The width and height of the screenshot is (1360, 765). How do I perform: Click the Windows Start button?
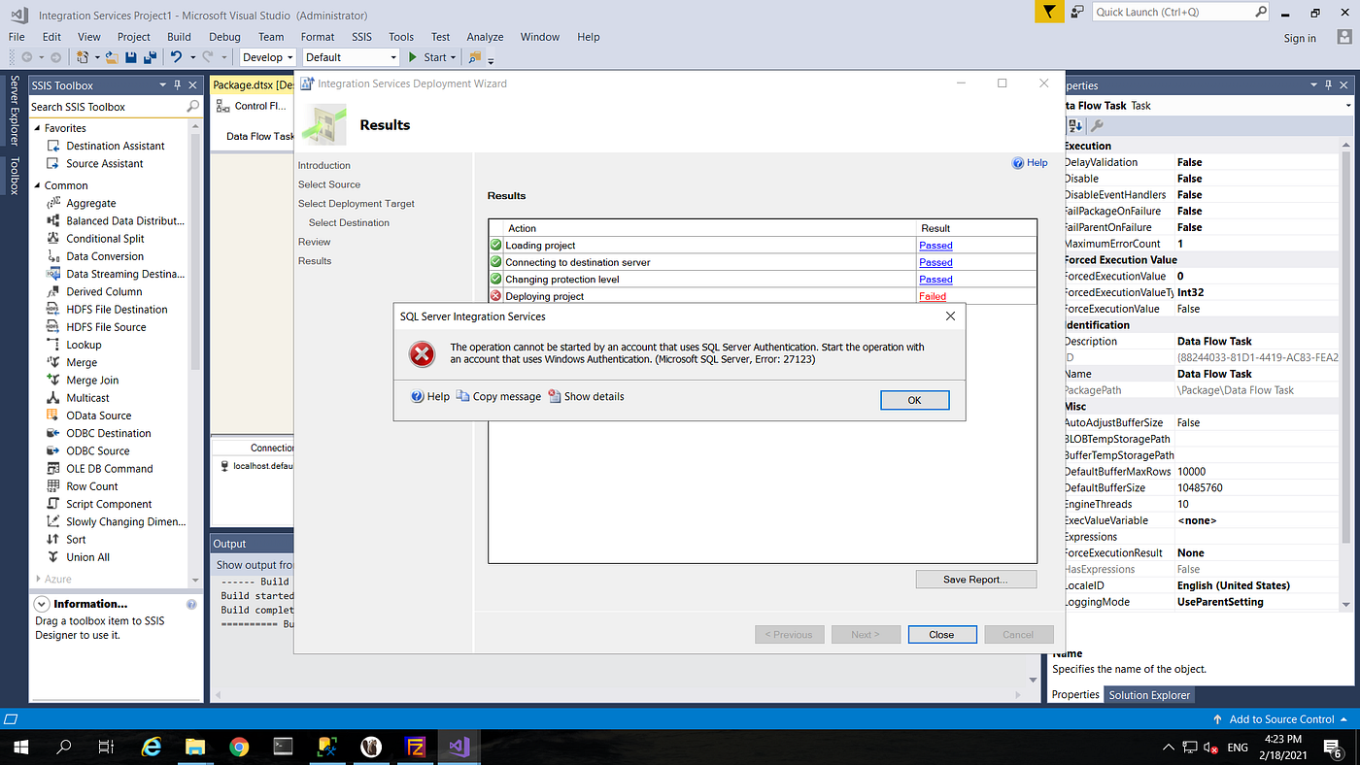coord(20,747)
